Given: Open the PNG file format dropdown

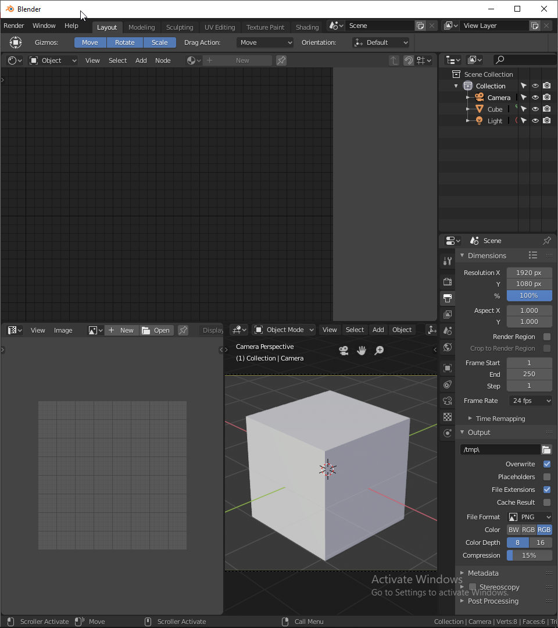Looking at the screenshot, I should 530,517.
